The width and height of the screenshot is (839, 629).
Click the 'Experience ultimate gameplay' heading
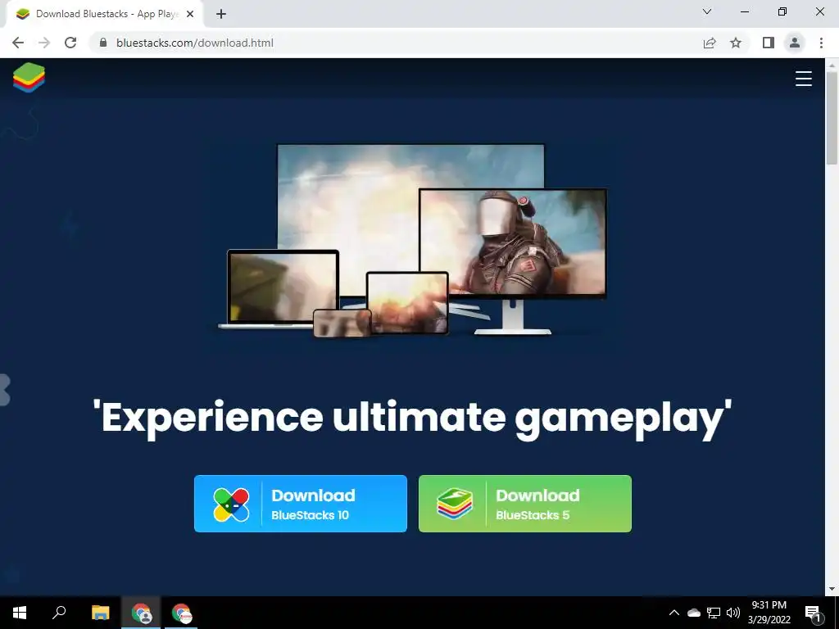point(412,419)
